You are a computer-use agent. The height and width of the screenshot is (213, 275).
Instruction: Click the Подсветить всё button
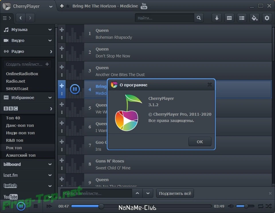point(175,193)
